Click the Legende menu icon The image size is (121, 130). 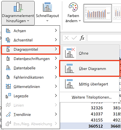point(8,96)
